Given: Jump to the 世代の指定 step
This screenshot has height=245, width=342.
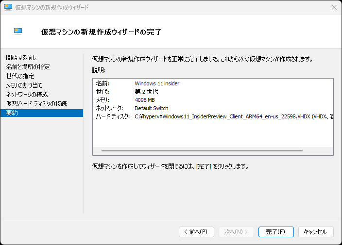Looking at the screenshot, I should click(20, 76).
